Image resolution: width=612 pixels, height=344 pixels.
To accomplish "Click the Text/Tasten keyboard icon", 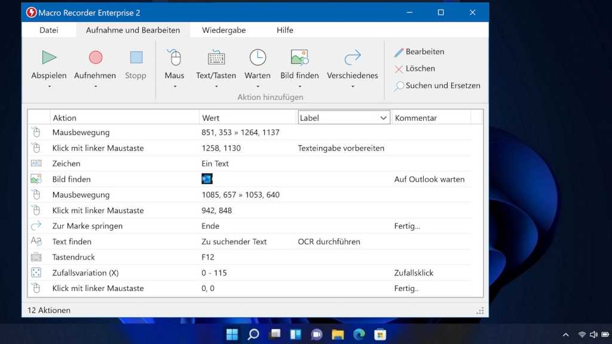I will [x=216, y=57].
